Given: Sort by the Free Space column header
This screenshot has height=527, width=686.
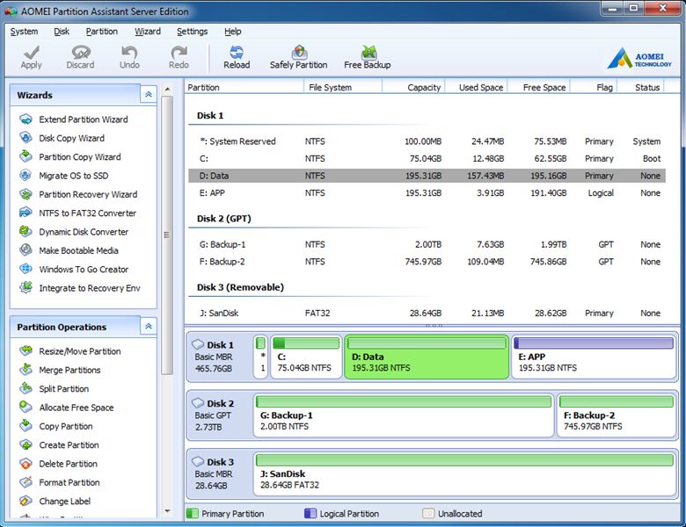Looking at the screenshot, I should point(539,88).
